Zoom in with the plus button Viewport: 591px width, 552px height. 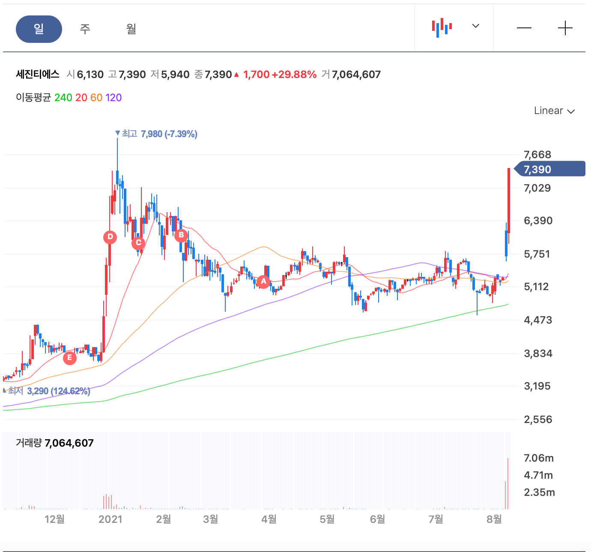coord(565,28)
